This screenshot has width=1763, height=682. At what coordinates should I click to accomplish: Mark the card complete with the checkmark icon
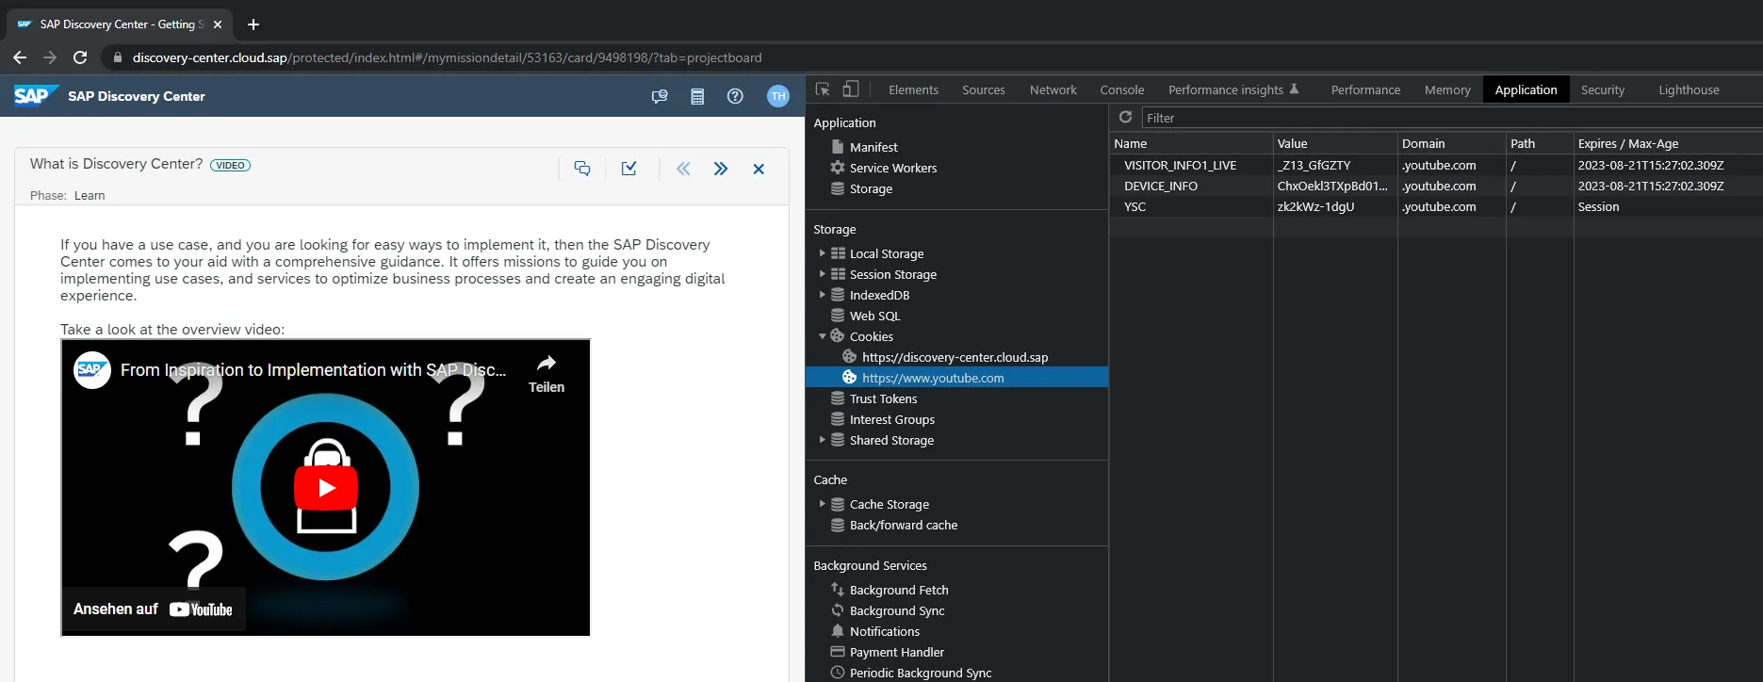pos(629,169)
